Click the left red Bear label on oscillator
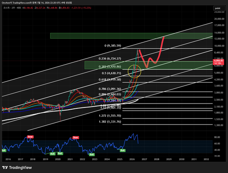 (x=30, y=136)
